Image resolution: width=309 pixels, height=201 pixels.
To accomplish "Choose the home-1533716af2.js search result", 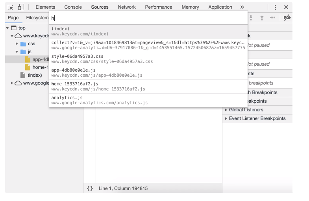I will [x=148, y=87].
